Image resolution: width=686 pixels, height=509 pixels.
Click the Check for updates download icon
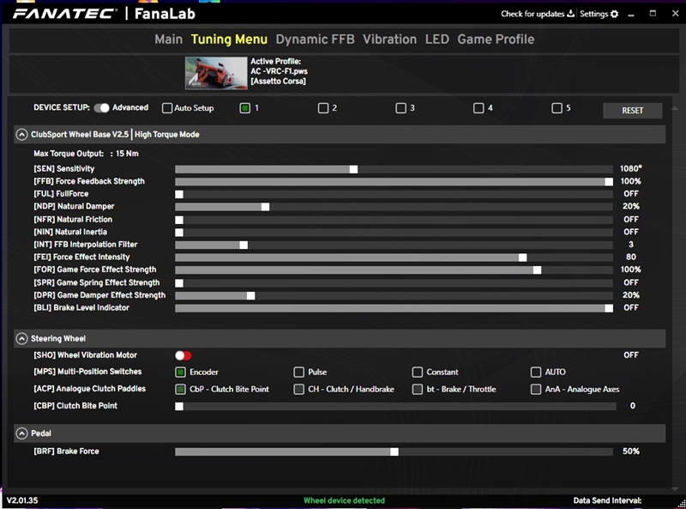click(571, 15)
